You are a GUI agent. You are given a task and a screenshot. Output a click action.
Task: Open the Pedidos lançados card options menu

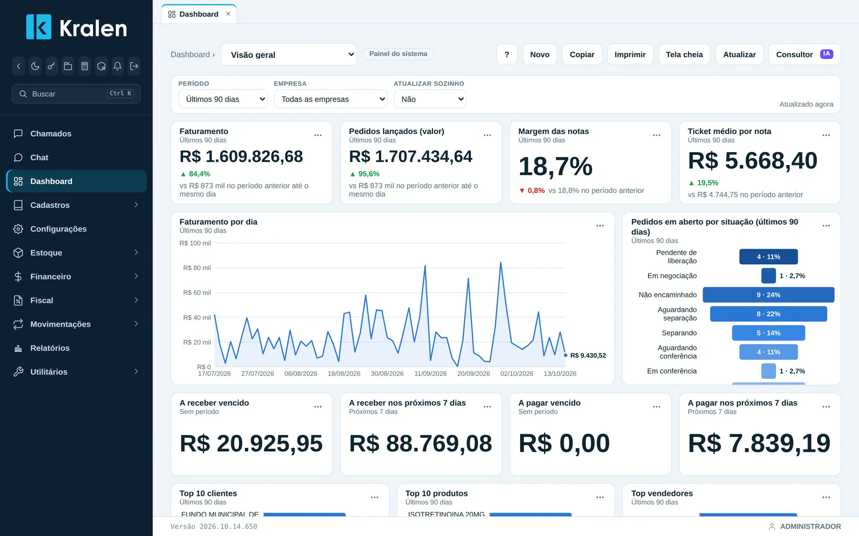487,135
